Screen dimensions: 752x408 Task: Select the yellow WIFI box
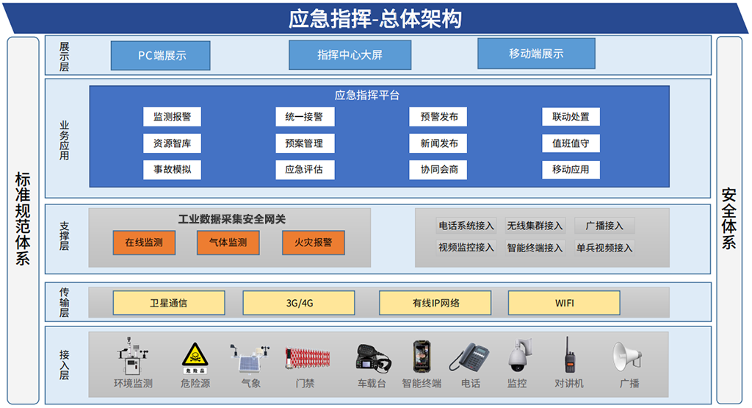pyautogui.click(x=564, y=303)
